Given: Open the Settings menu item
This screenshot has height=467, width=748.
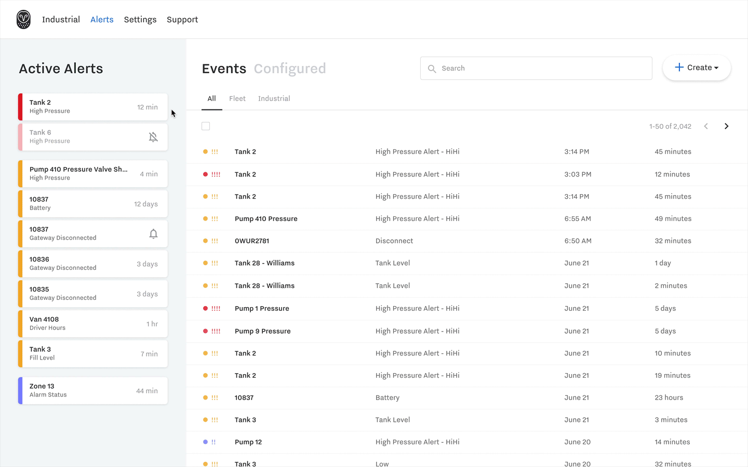Looking at the screenshot, I should tap(140, 19).
